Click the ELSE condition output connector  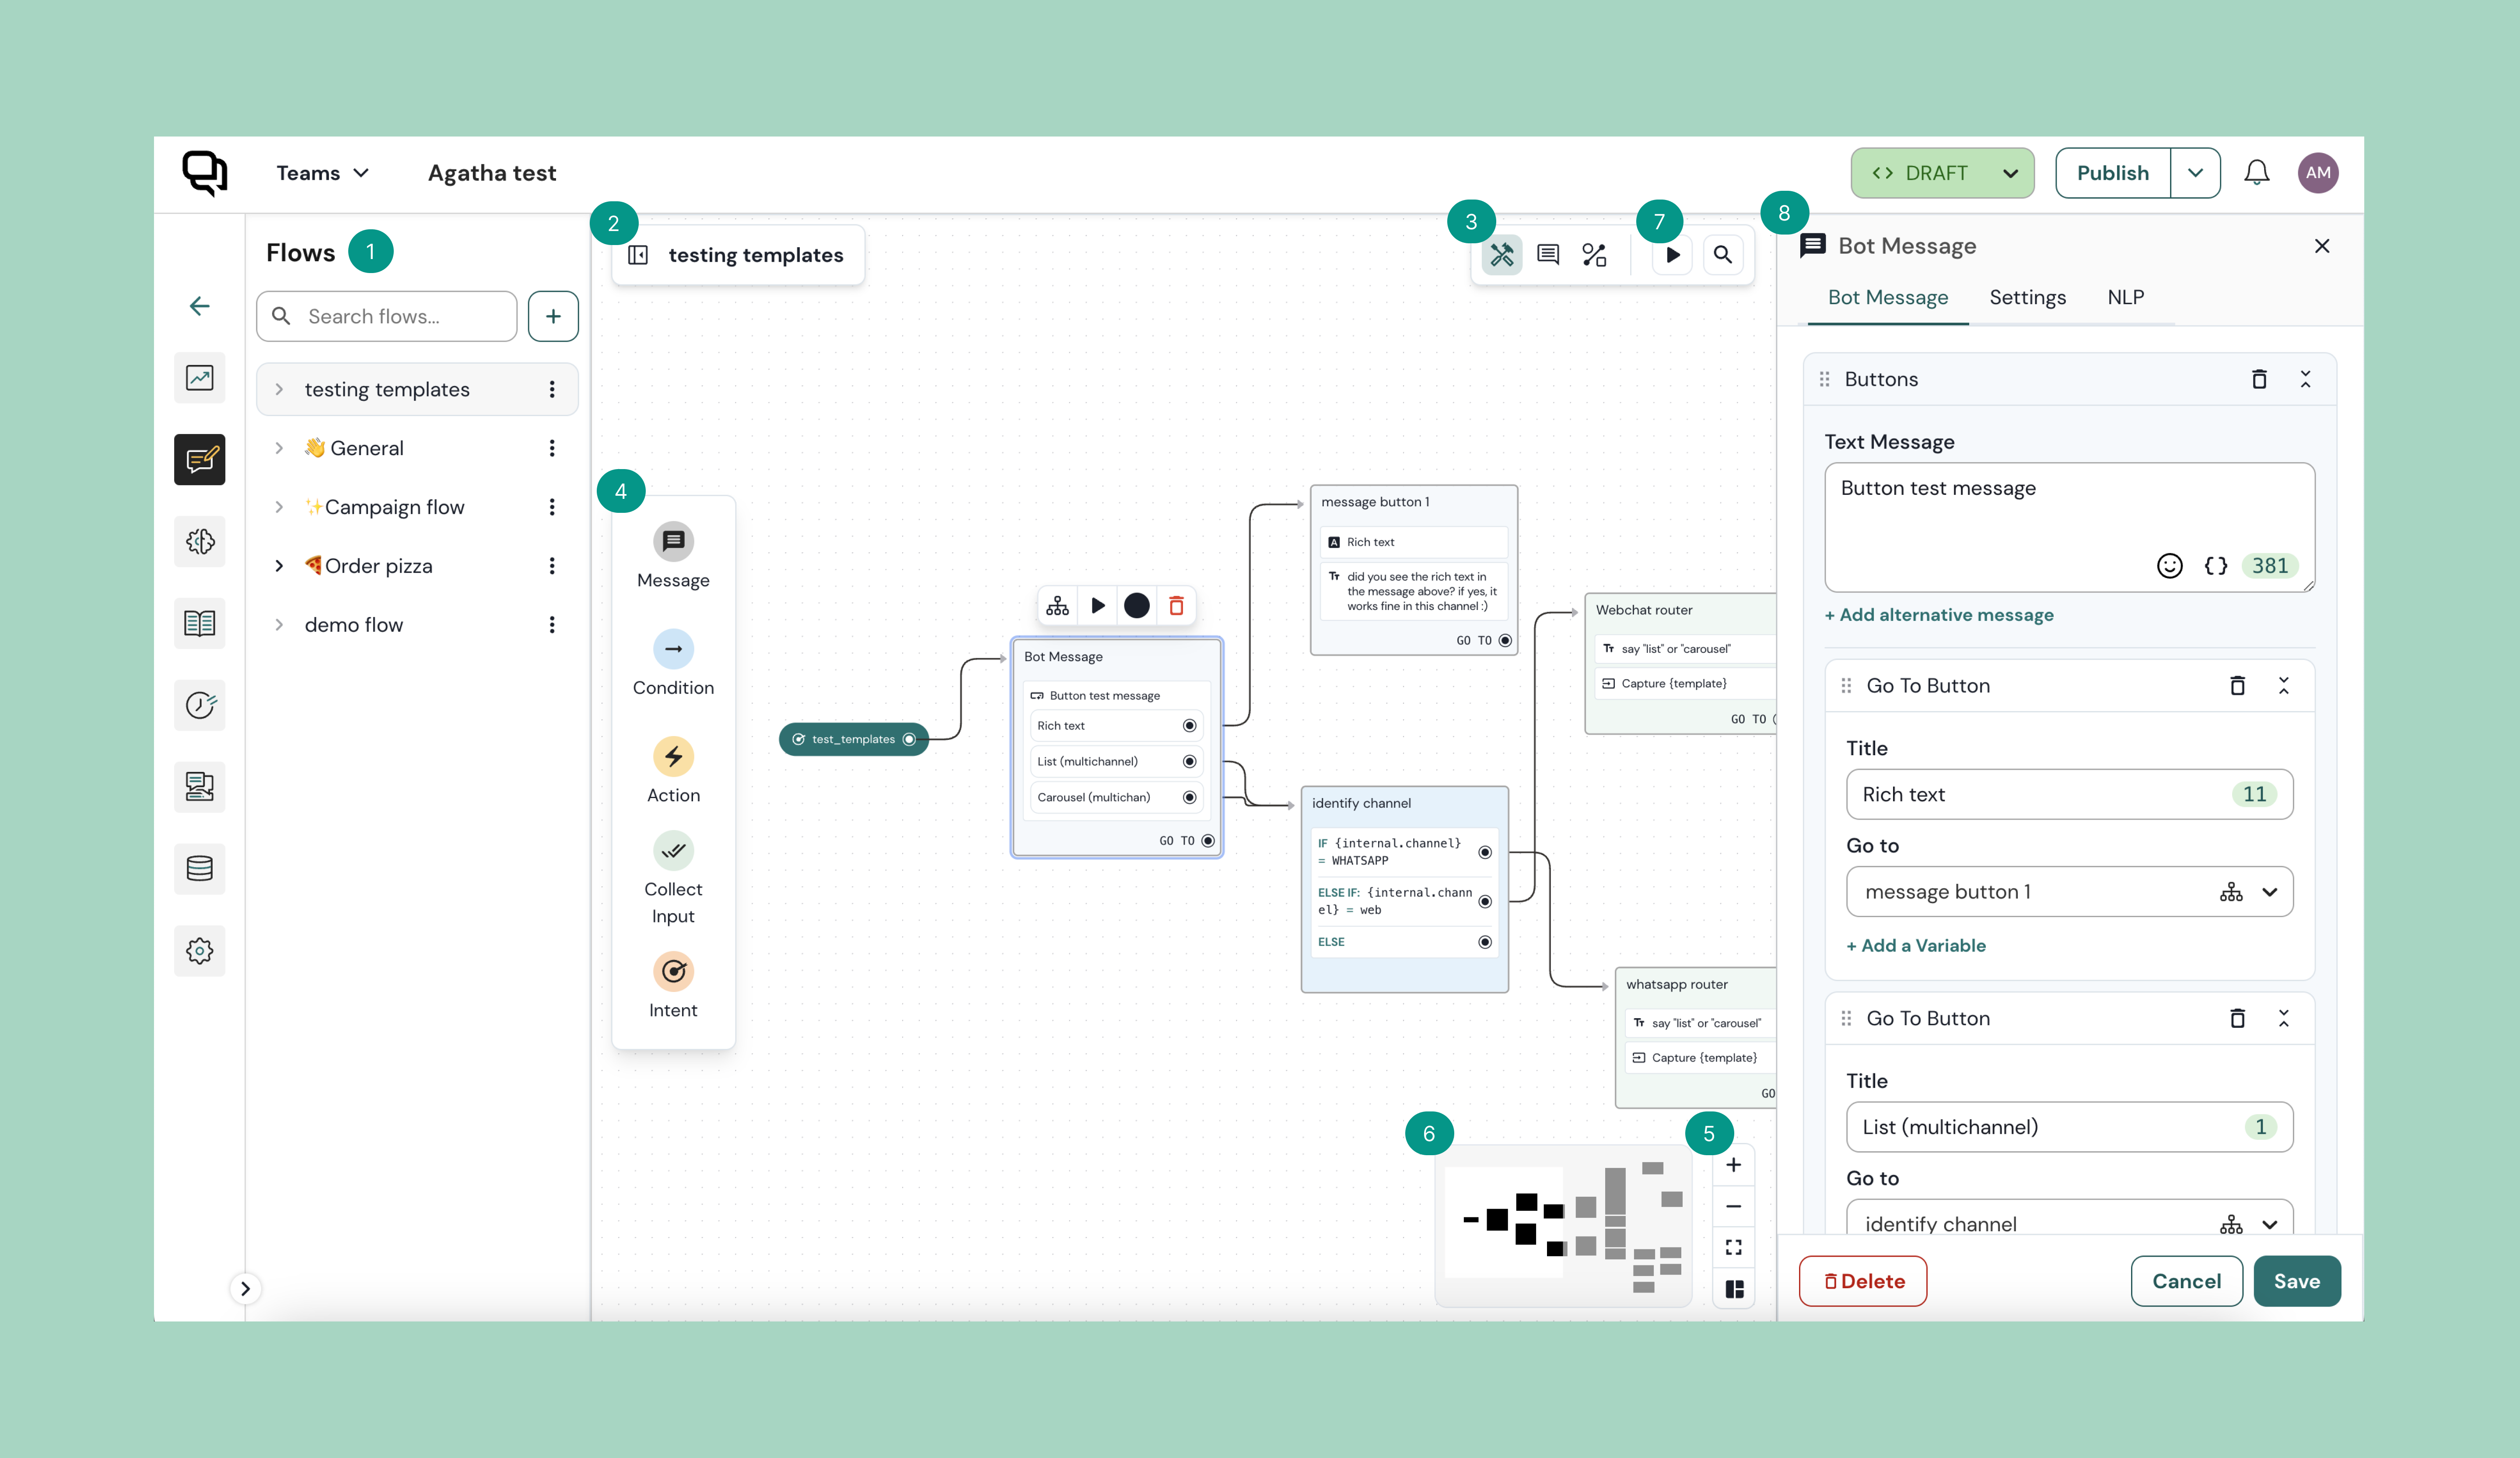pos(1484,942)
